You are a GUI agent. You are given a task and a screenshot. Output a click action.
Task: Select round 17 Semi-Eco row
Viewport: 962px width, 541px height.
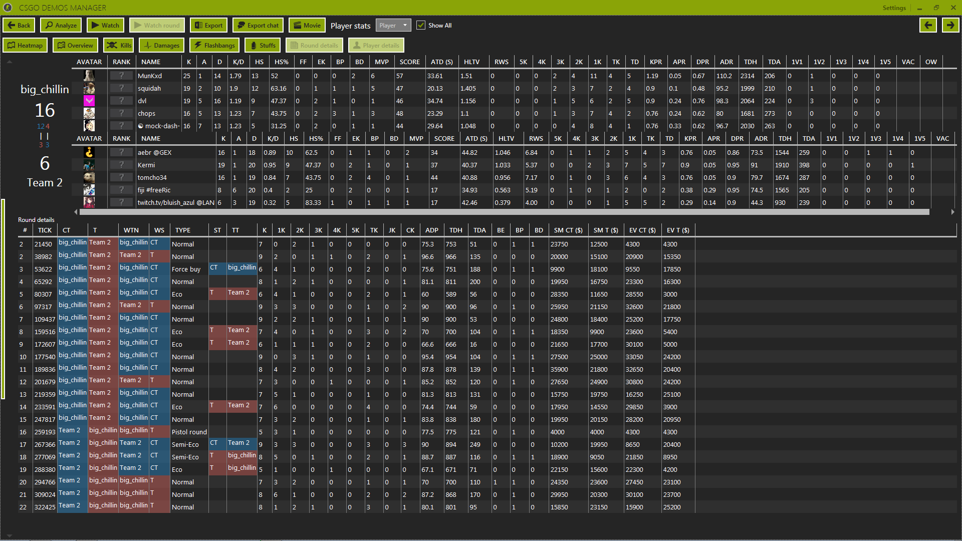click(x=356, y=444)
